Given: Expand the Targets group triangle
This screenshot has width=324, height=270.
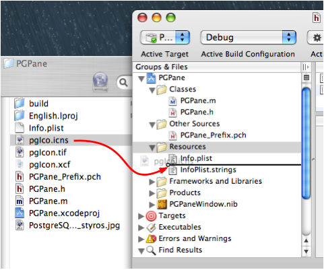Looking at the screenshot, I should (141, 216).
